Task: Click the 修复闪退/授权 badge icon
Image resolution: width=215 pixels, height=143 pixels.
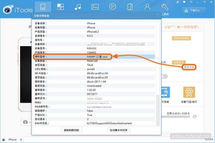Action: 189,92
